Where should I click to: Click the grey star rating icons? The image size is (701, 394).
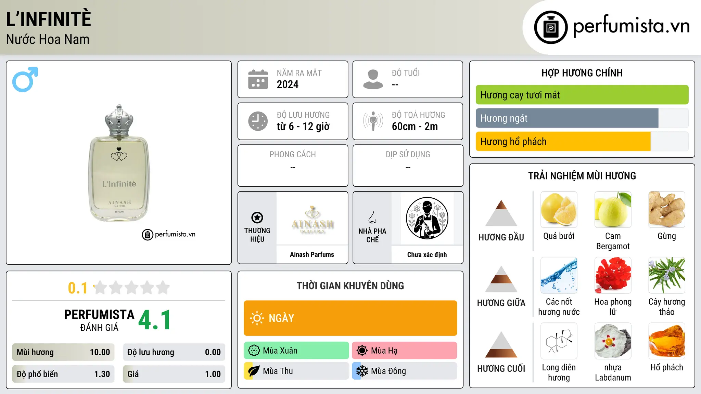(131, 288)
